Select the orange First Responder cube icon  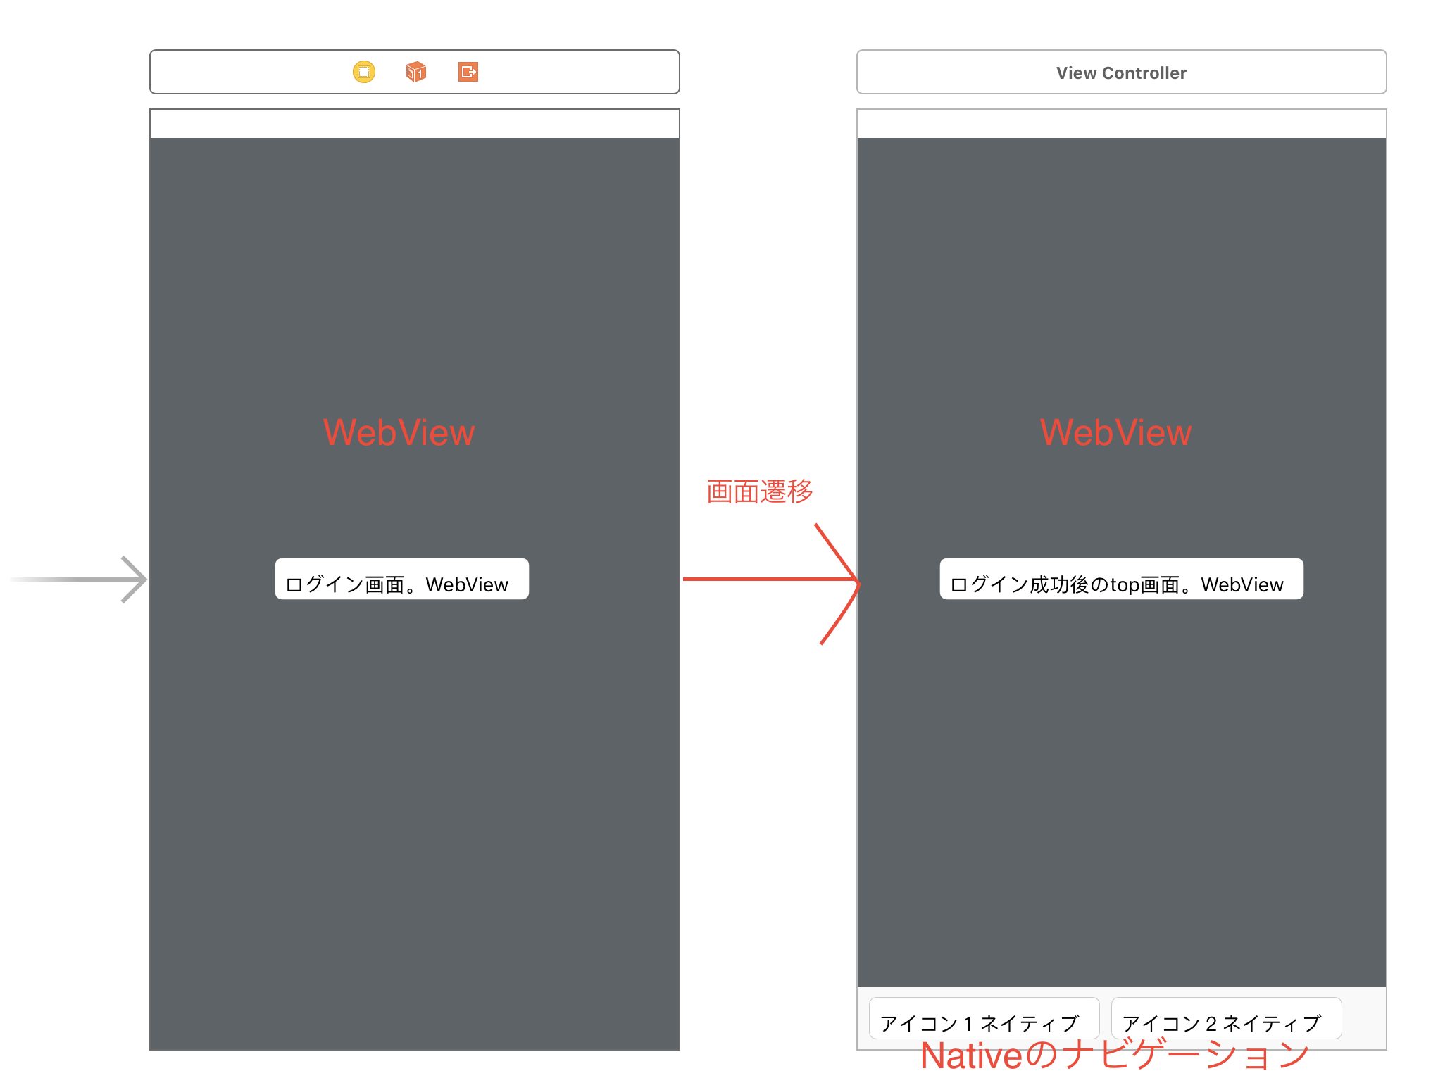pyautogui.click(x=416, y=72)
